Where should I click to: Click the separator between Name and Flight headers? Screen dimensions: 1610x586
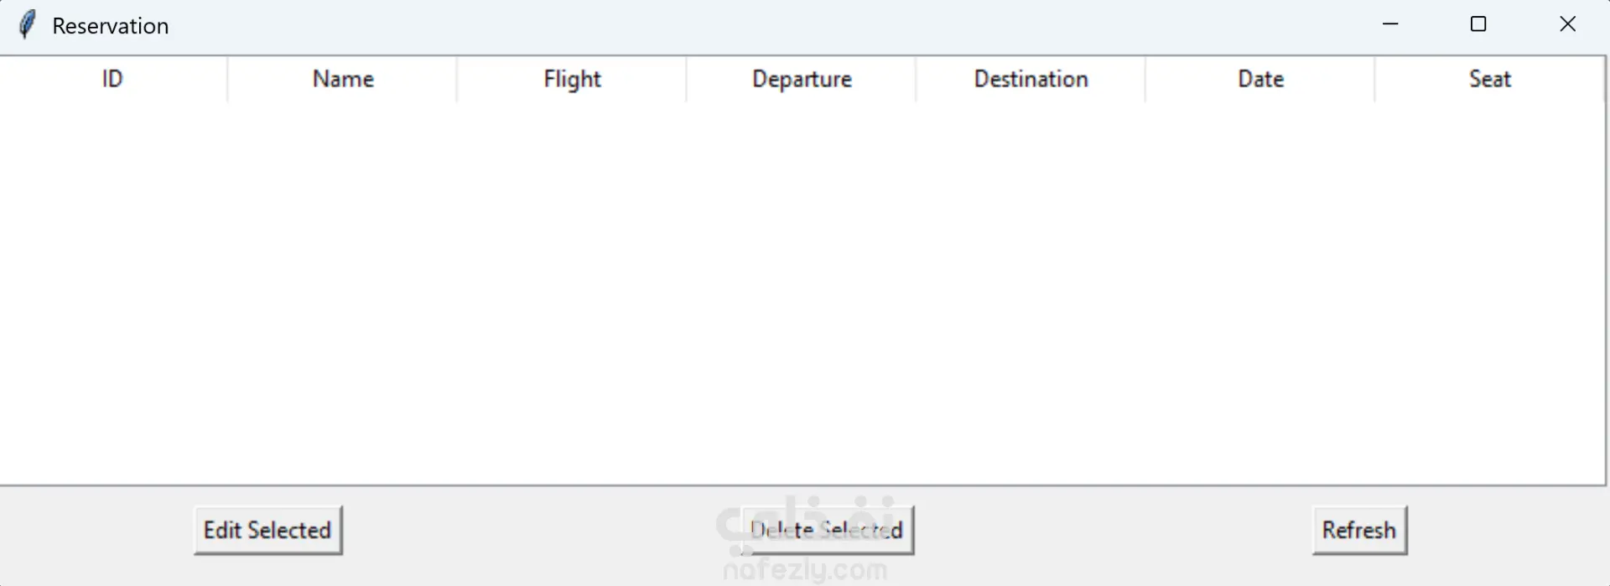pyautogui.click(x=457, y=79)
